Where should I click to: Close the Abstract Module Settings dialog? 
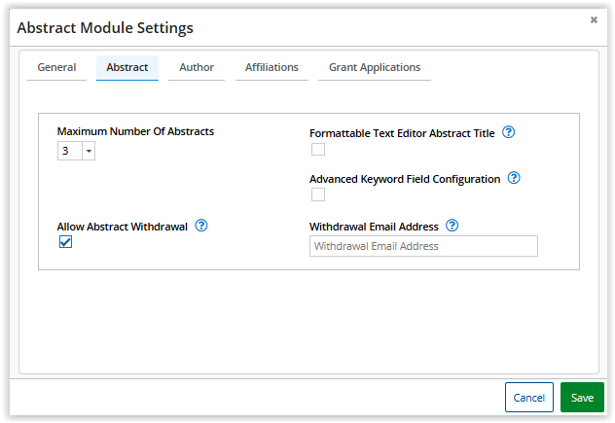[594, 19]
